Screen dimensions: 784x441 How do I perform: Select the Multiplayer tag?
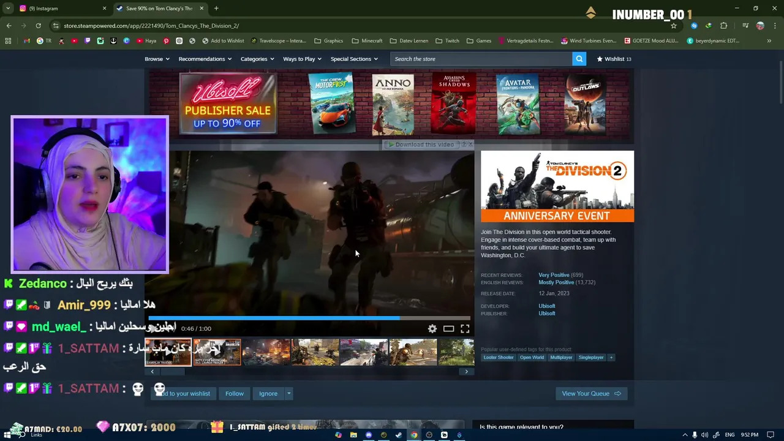tap(561, 358)
